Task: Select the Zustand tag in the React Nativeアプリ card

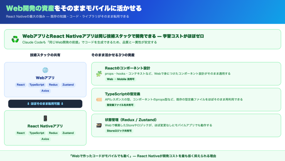Action: tap(68, 133)
